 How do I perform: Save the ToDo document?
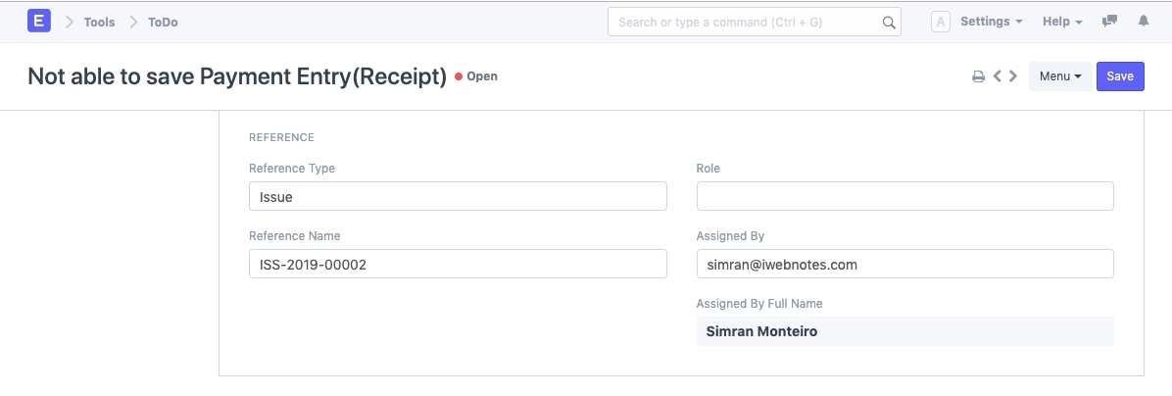point(1120,76)
